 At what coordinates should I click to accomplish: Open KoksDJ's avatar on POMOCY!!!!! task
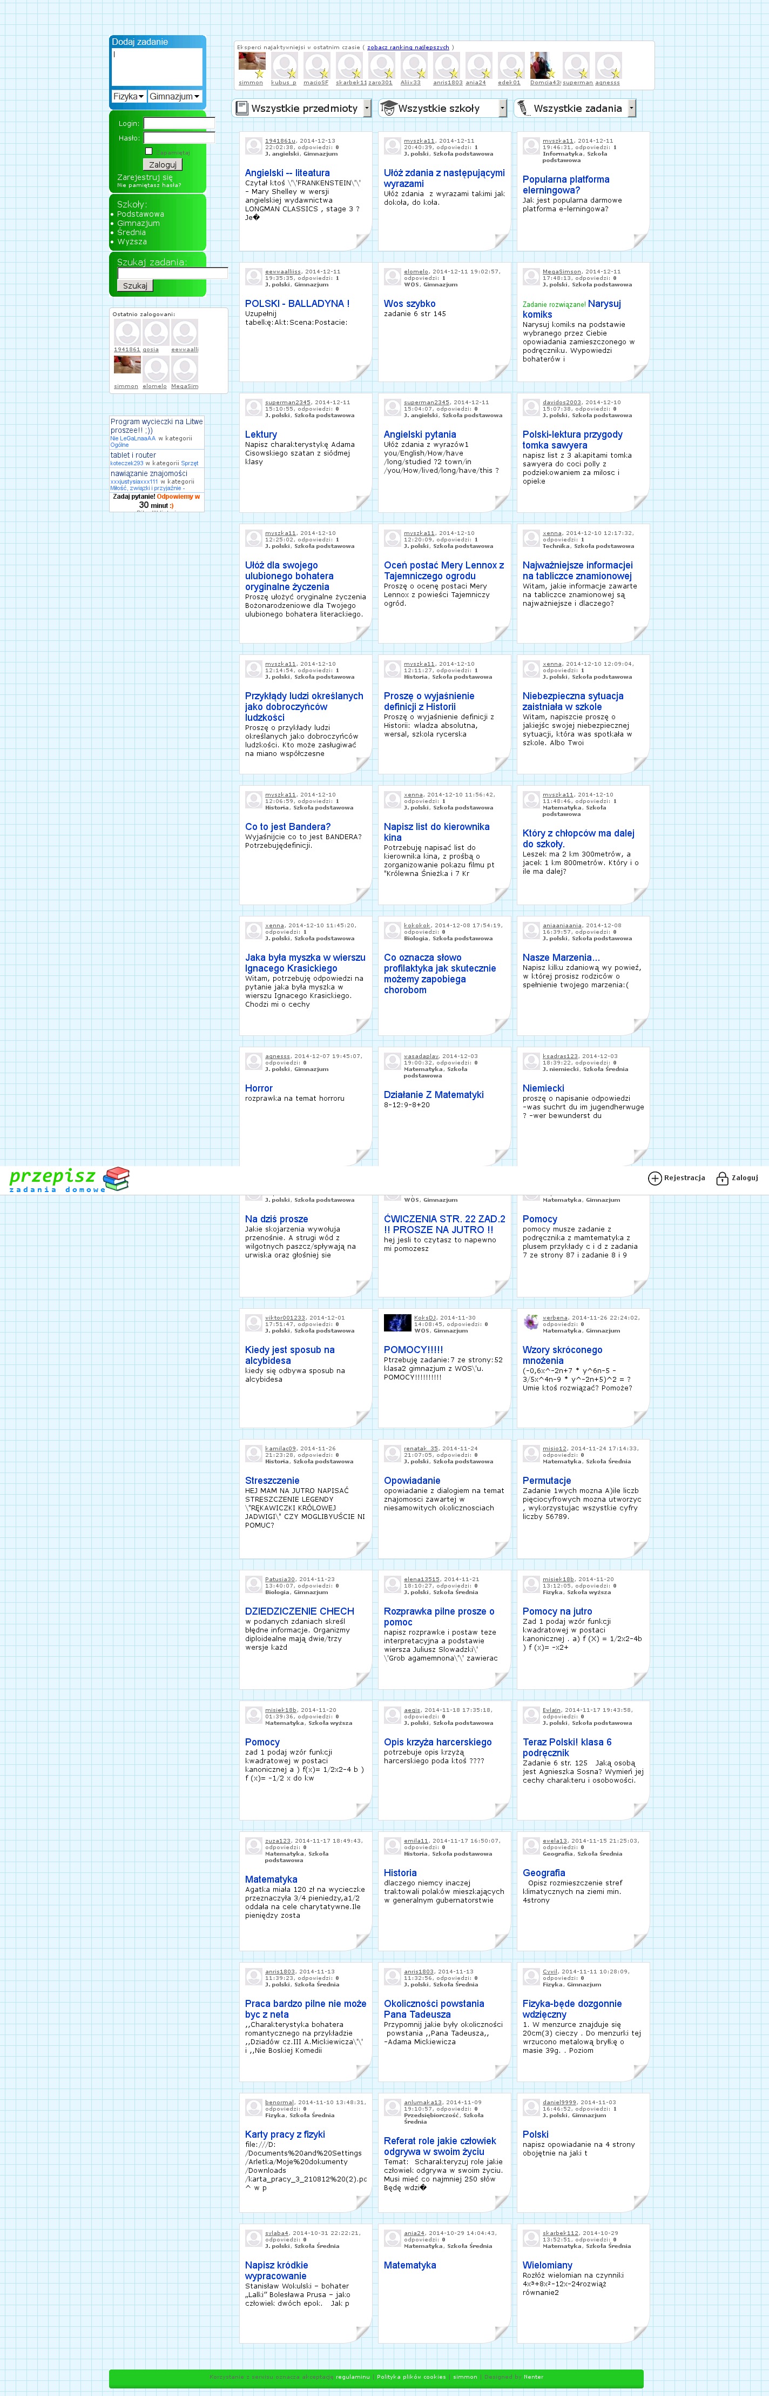pos(397,1323)
